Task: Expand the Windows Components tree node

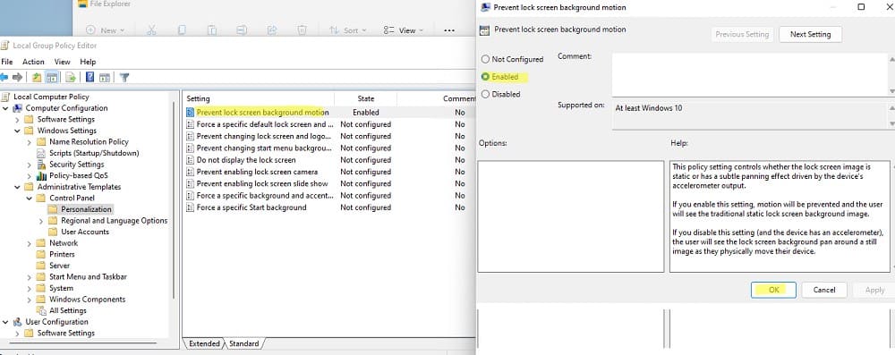Action: (30, 299)
